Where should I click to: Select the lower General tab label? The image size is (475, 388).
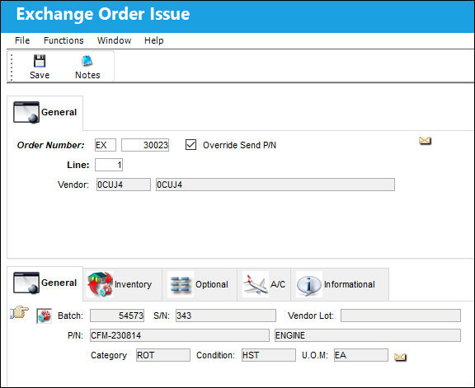click(59, 283)
